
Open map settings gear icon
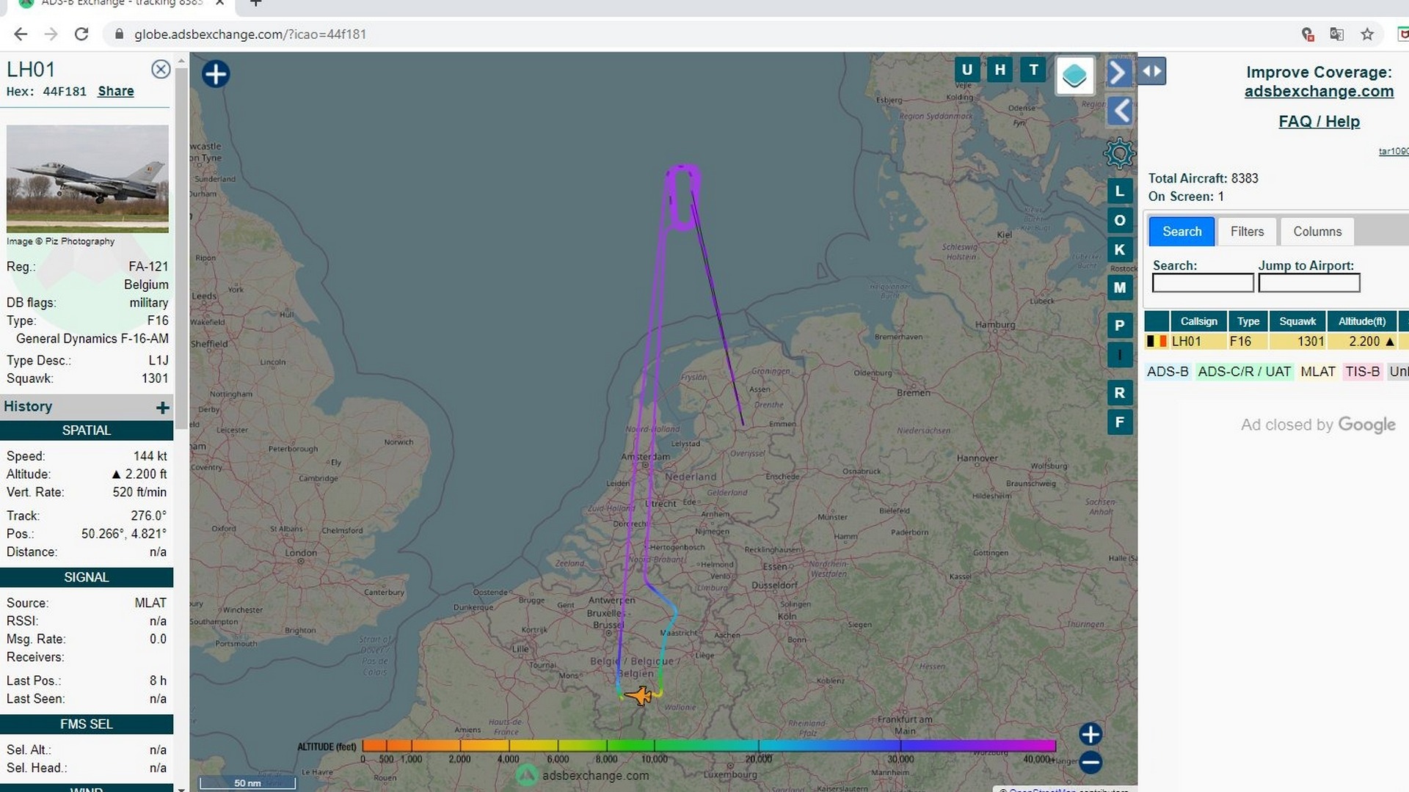click(1119, 153)
